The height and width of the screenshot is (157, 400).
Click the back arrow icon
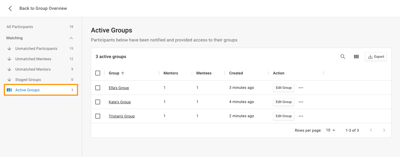(x=10, y=8)
